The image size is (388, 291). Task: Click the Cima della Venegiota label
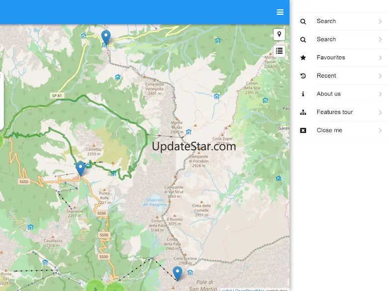point(154,89)
